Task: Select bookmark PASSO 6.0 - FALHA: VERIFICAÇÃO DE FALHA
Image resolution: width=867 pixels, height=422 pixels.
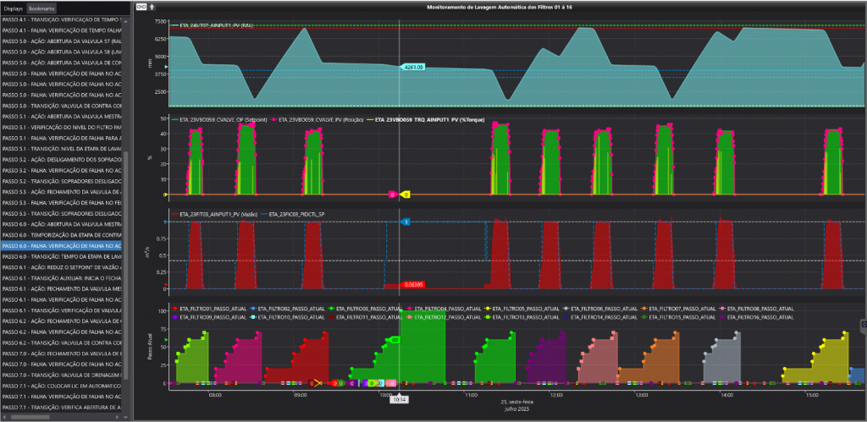Action: coord(64,245)
